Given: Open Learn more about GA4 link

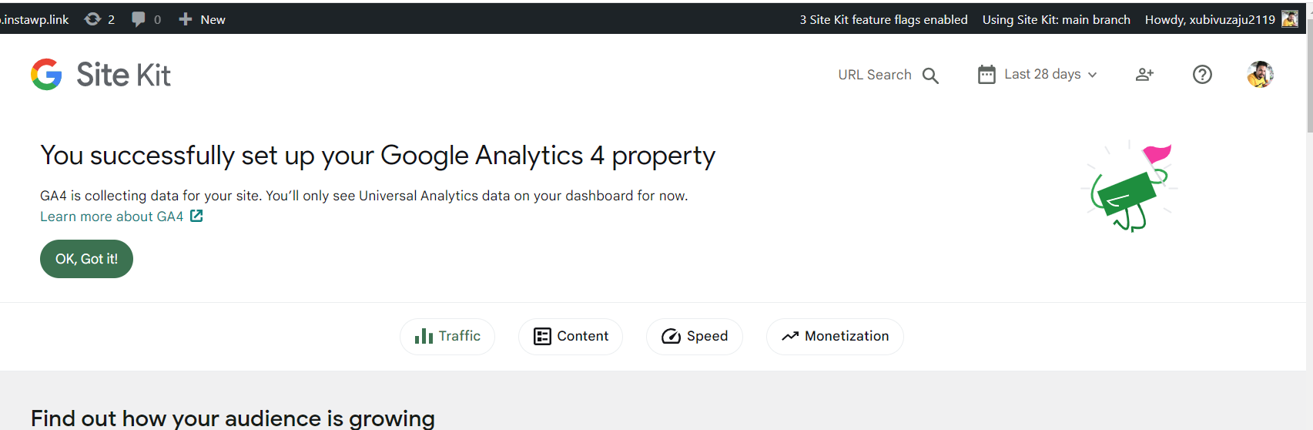Looking at the screenshot, I should coord(112,217).
